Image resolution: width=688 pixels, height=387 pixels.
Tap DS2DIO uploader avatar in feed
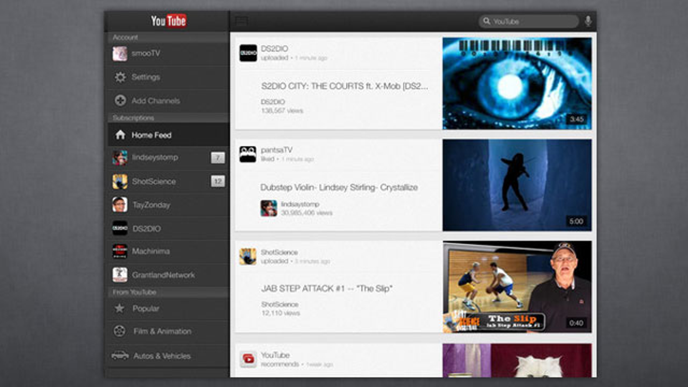click(x=248, y=53)
